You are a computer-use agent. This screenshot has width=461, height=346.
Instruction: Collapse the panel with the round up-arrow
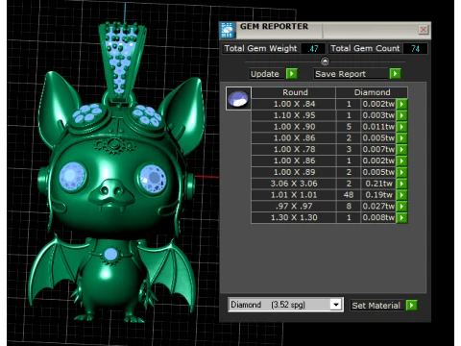tap(325, 61)
